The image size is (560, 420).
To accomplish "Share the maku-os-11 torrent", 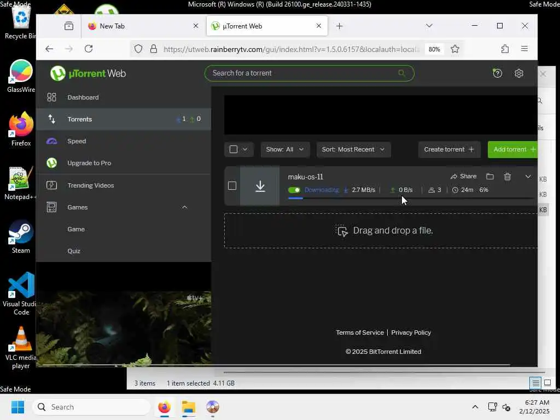I will click(x=464, y=177).
